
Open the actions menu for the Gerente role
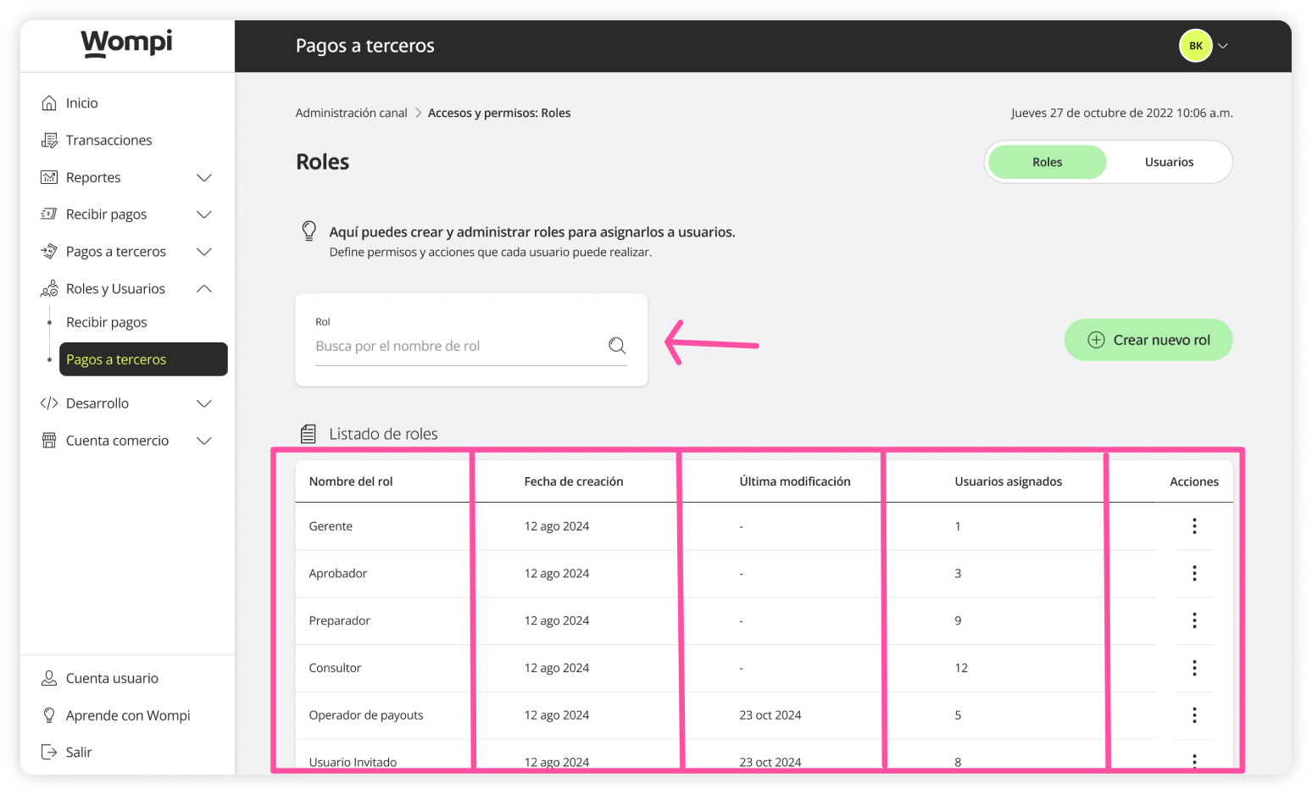(1194, 525)
